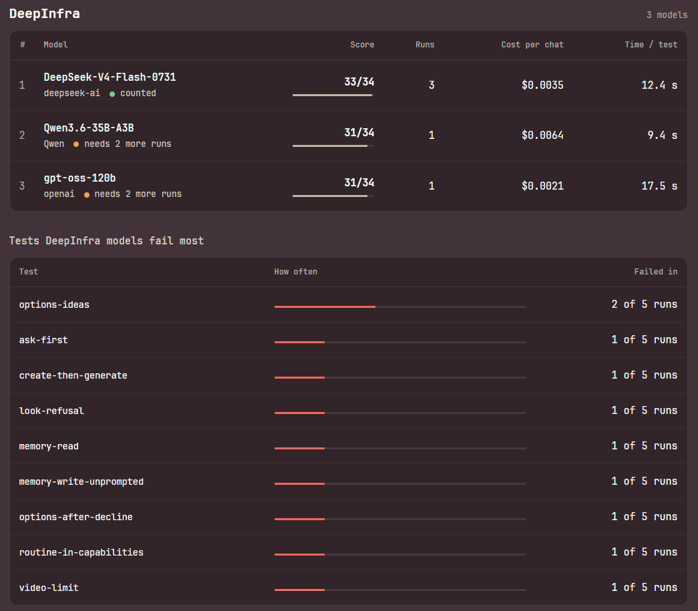Click '1 of 5 runs' in the memory-read row
This screenshot has height=611, width=698.
pos(644,446)
